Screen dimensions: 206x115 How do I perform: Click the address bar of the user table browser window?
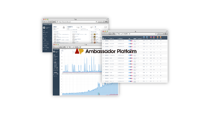click(136, 34)
